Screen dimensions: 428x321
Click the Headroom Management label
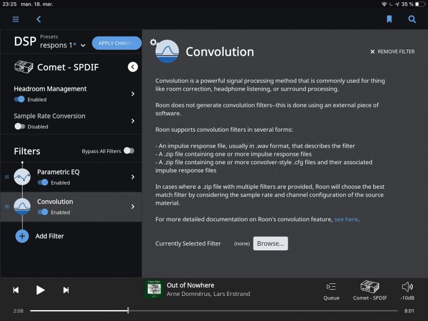click(x=50, y=89)
